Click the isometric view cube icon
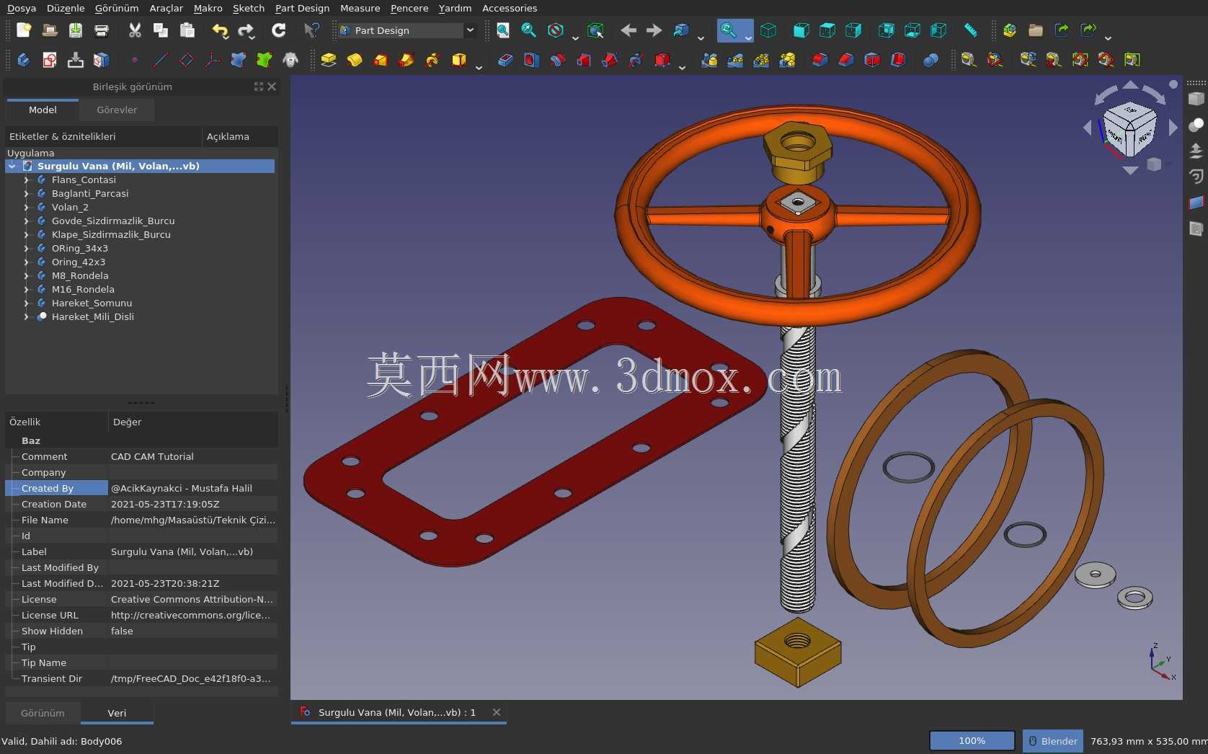1208x754 pixels. (x=768, y=30)
